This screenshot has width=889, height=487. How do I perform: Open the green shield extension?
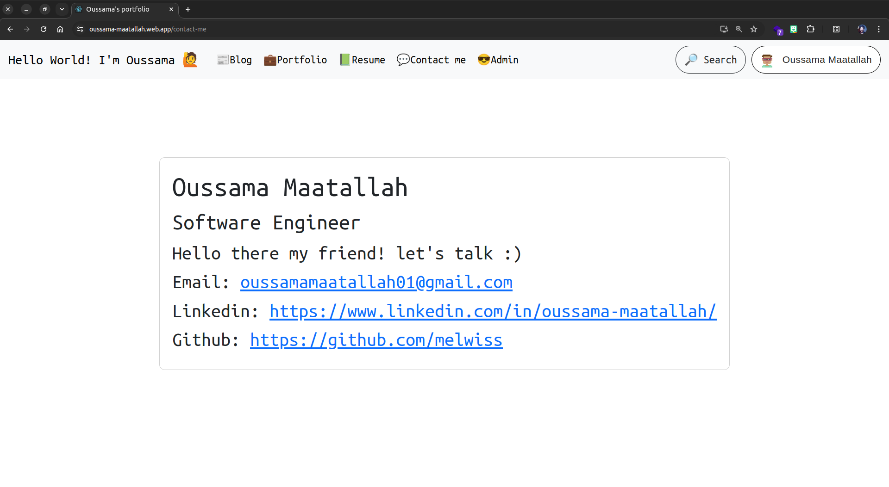pyautogui.click(x=794, y=29)
